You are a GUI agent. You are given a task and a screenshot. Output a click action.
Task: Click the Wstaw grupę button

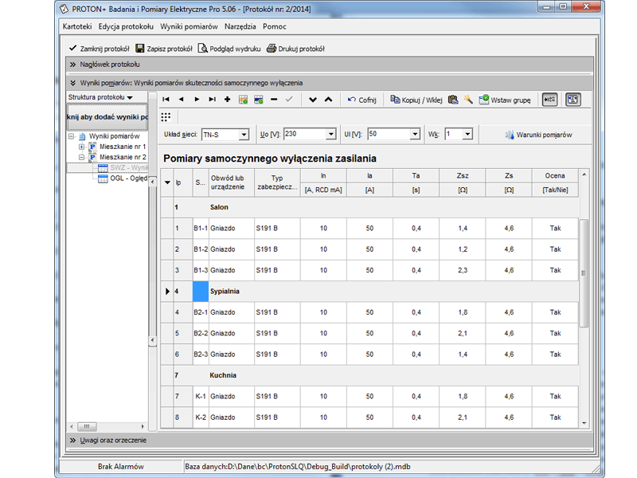pyautogui.click(x=505, y=100)
